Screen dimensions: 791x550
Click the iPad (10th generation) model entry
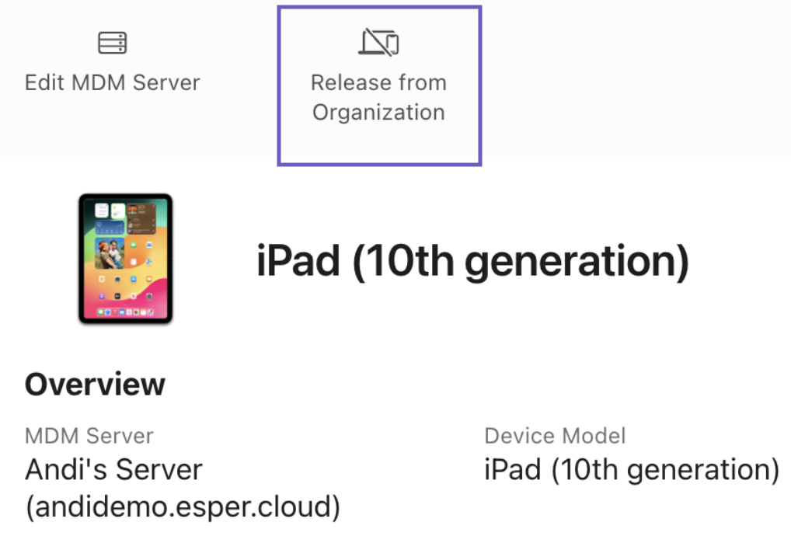click(x=630, y=469)
